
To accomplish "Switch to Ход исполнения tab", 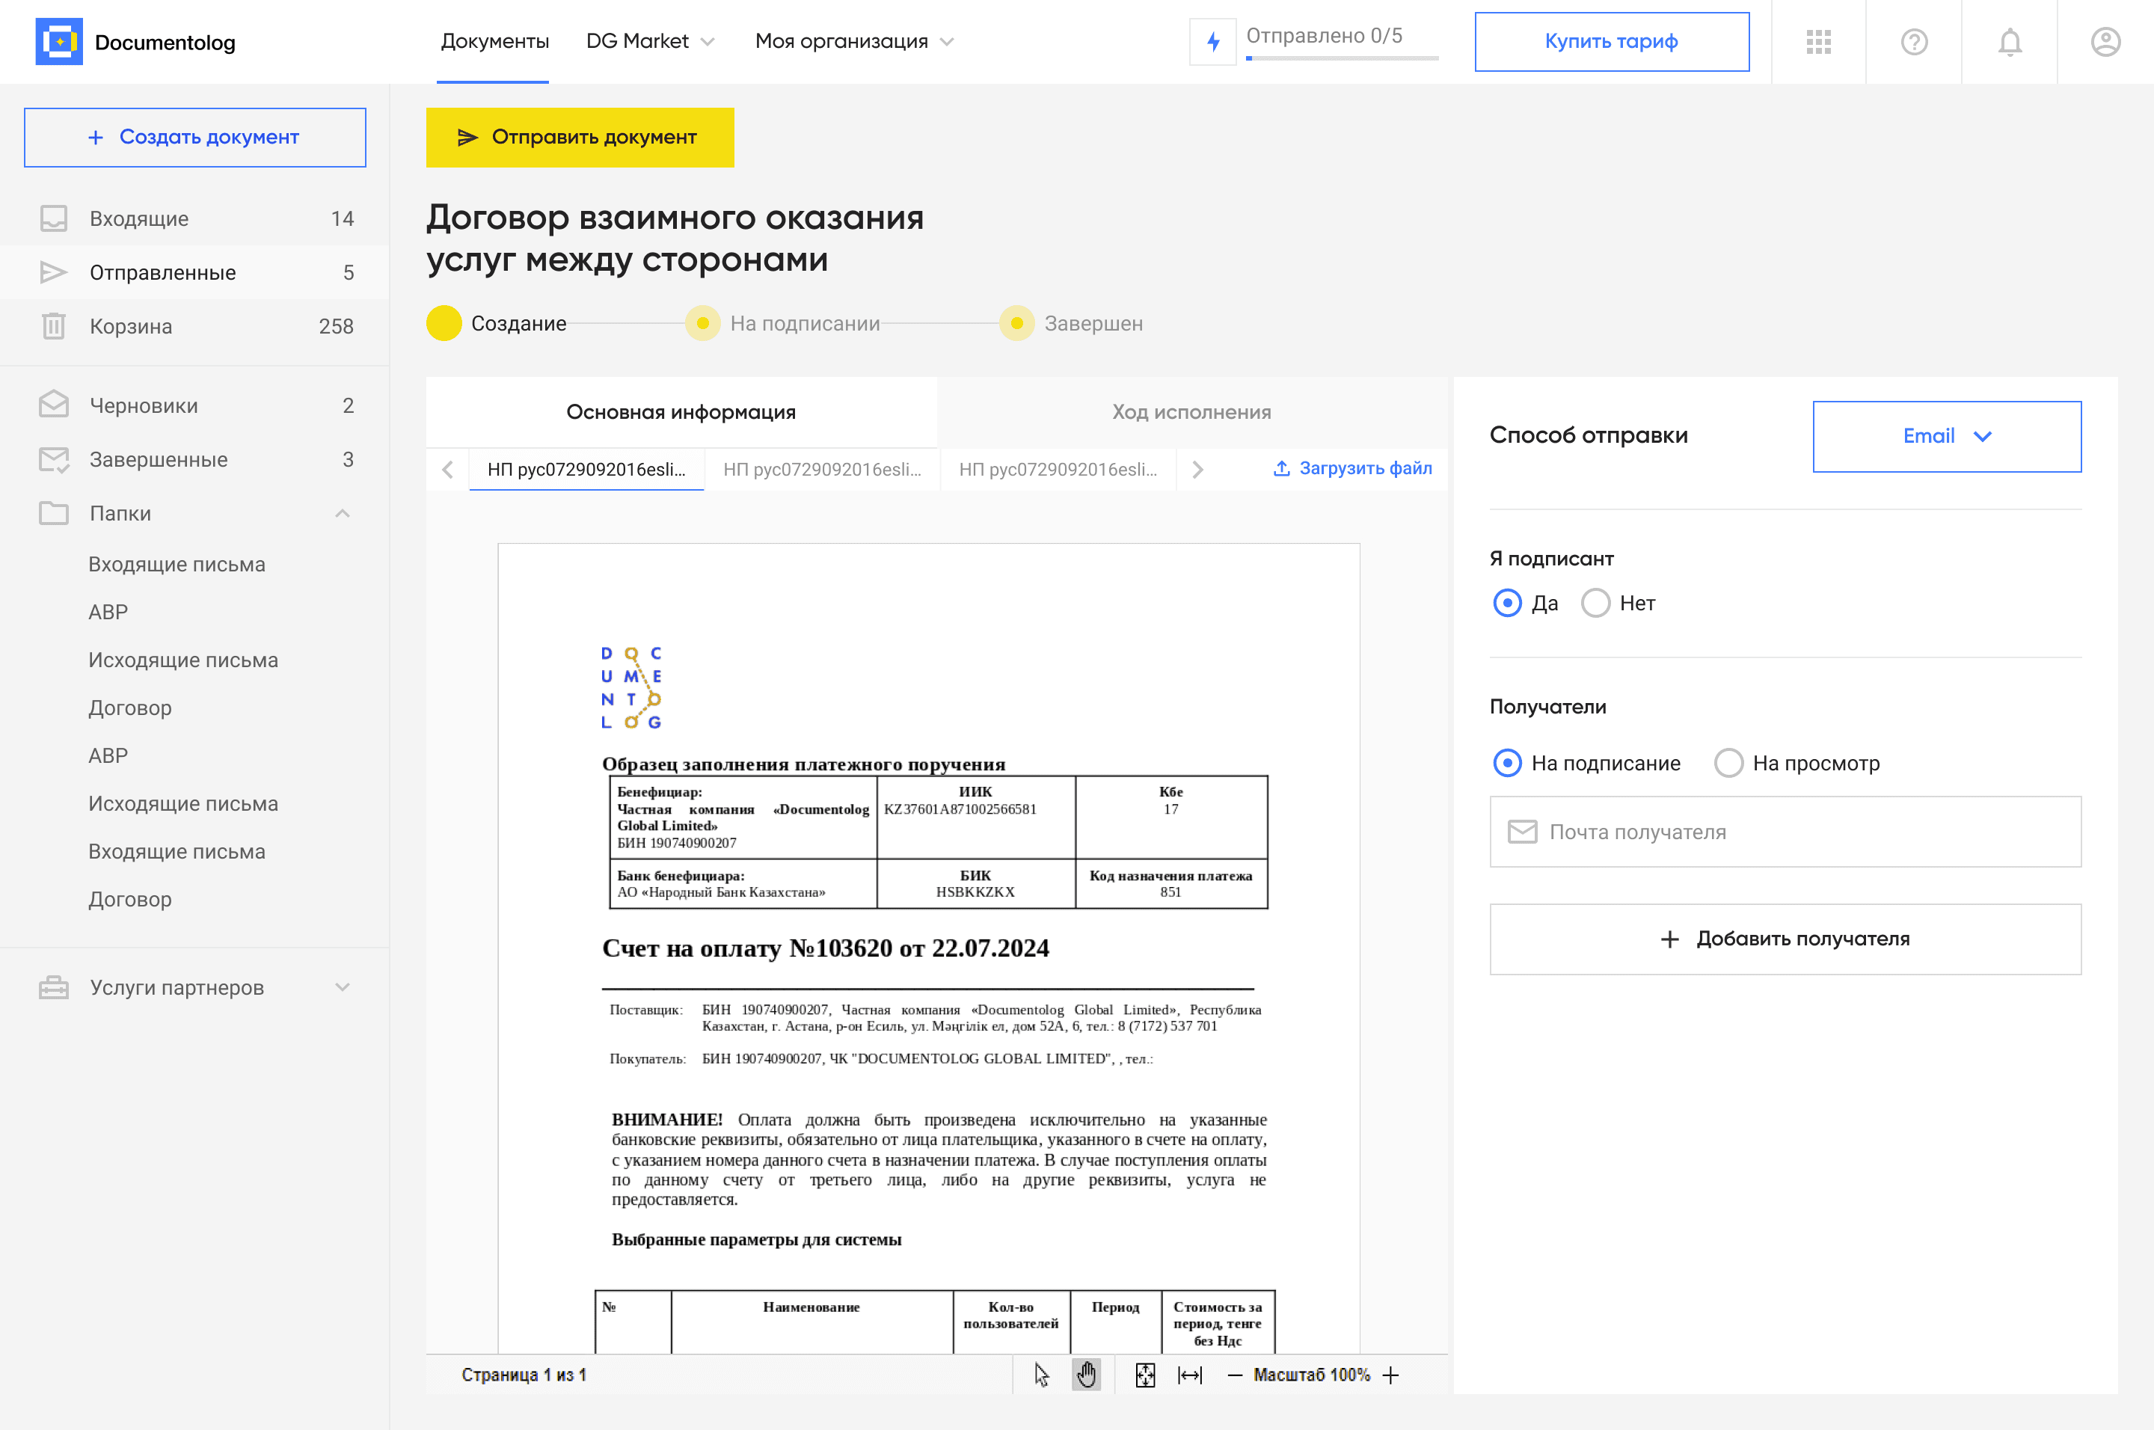I will click(x=1191, y=412).
